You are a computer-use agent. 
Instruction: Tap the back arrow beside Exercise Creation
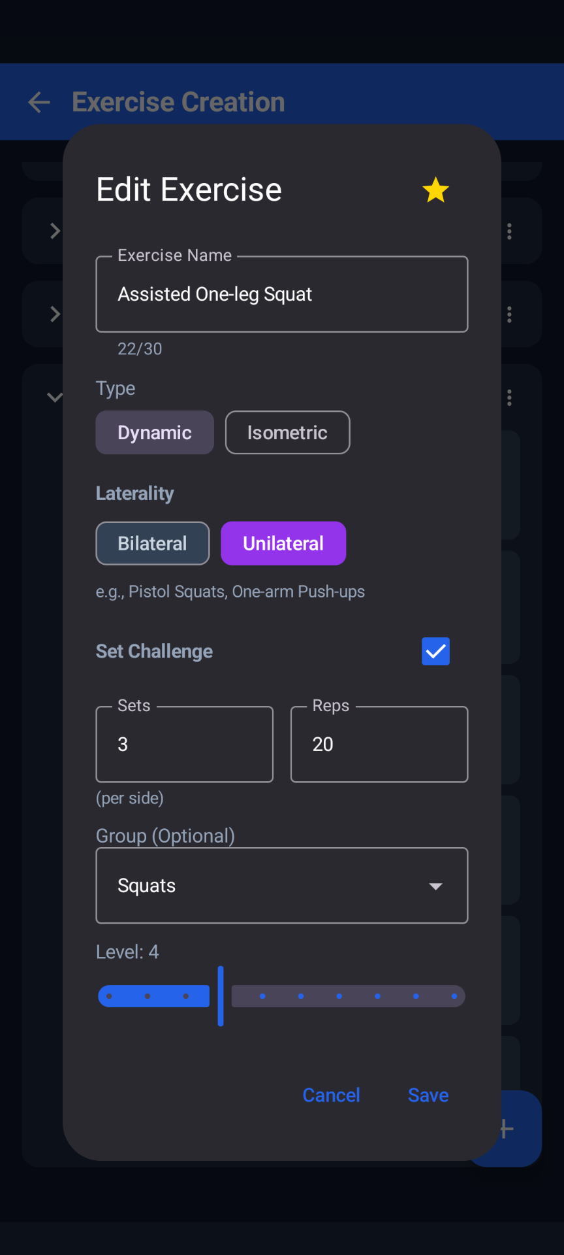pyautogui.click(x=39, y=102)
